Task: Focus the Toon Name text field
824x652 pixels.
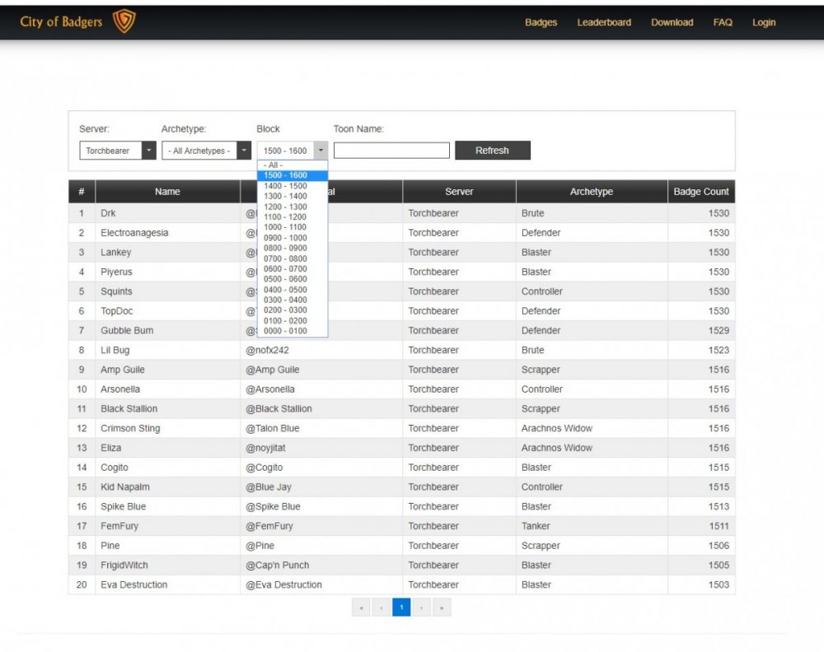Action: pyautogui.click(x=391, y=151)
